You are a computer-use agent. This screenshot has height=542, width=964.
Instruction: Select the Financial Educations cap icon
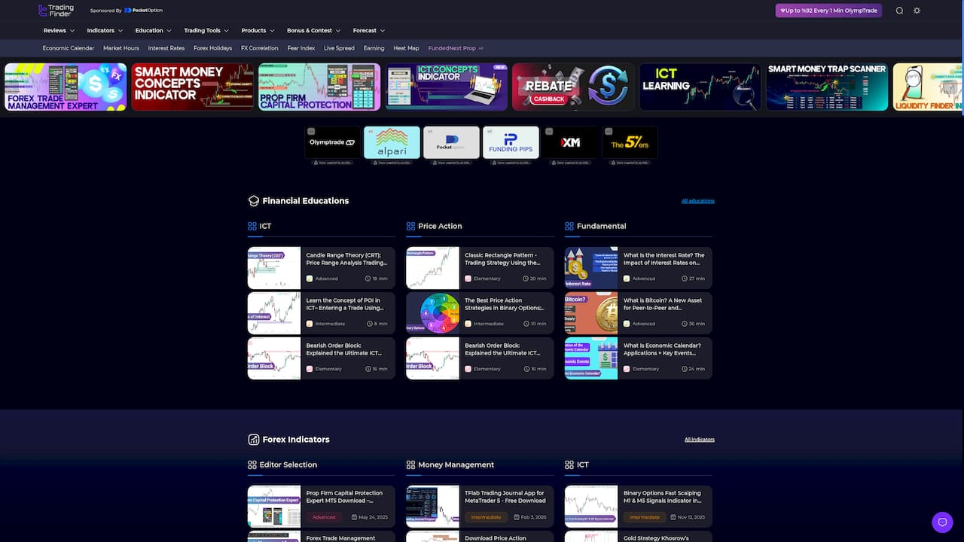click(x=254, y=200)
